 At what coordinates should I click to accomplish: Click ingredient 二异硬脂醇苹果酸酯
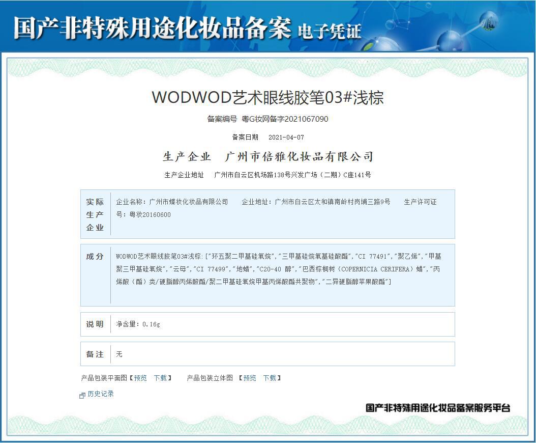click(355, 282)
